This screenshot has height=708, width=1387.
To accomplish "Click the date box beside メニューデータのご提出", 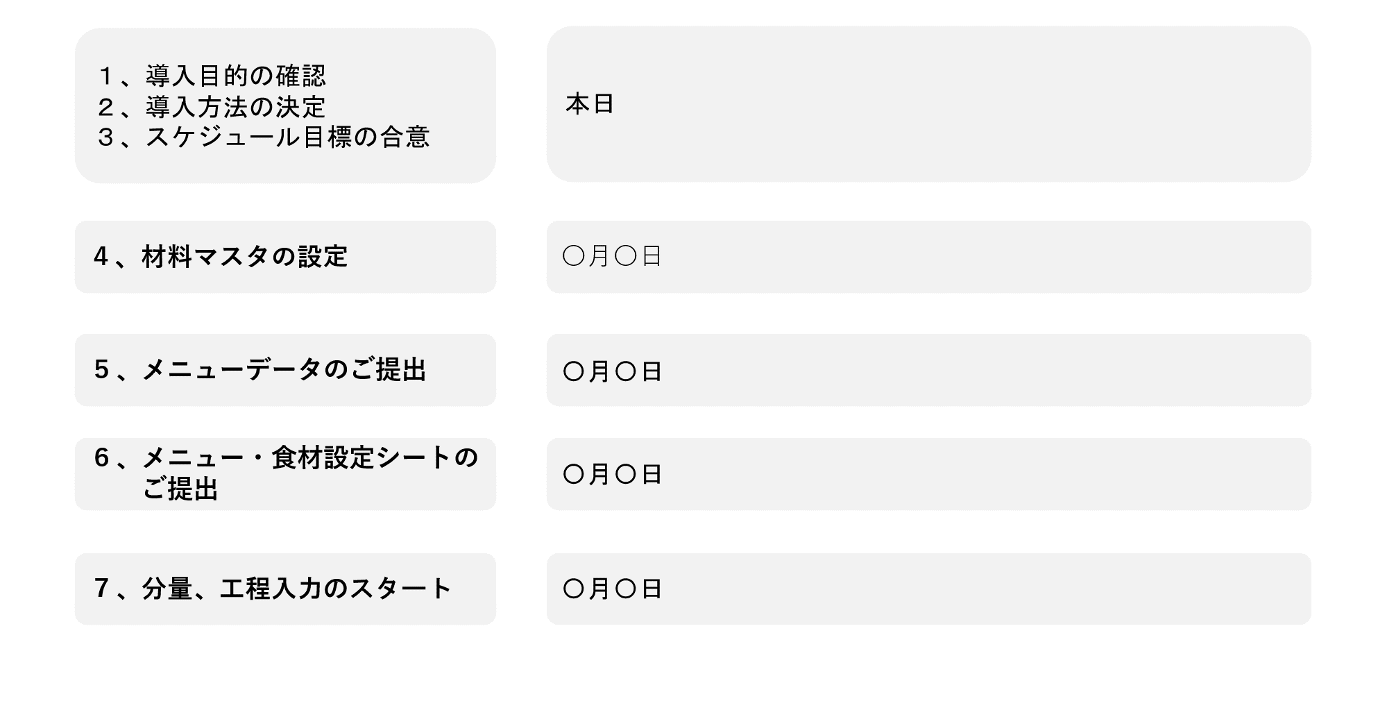I will click(x=928, y=370).
